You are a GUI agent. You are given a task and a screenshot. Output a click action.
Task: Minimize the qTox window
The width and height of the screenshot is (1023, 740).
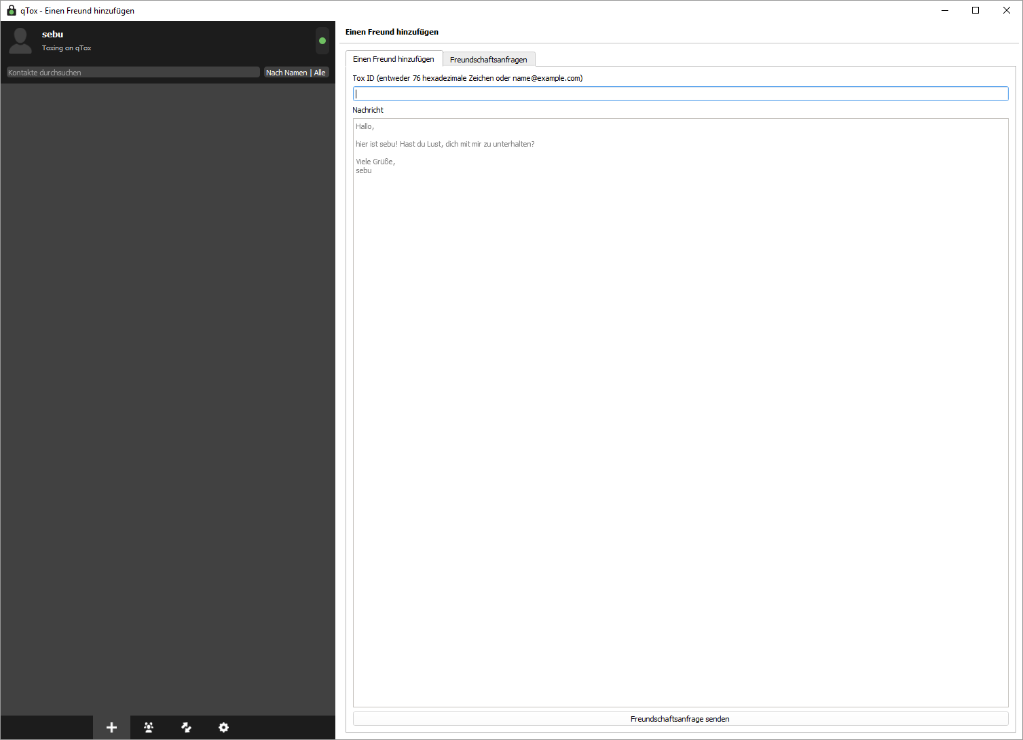(944, 10)
